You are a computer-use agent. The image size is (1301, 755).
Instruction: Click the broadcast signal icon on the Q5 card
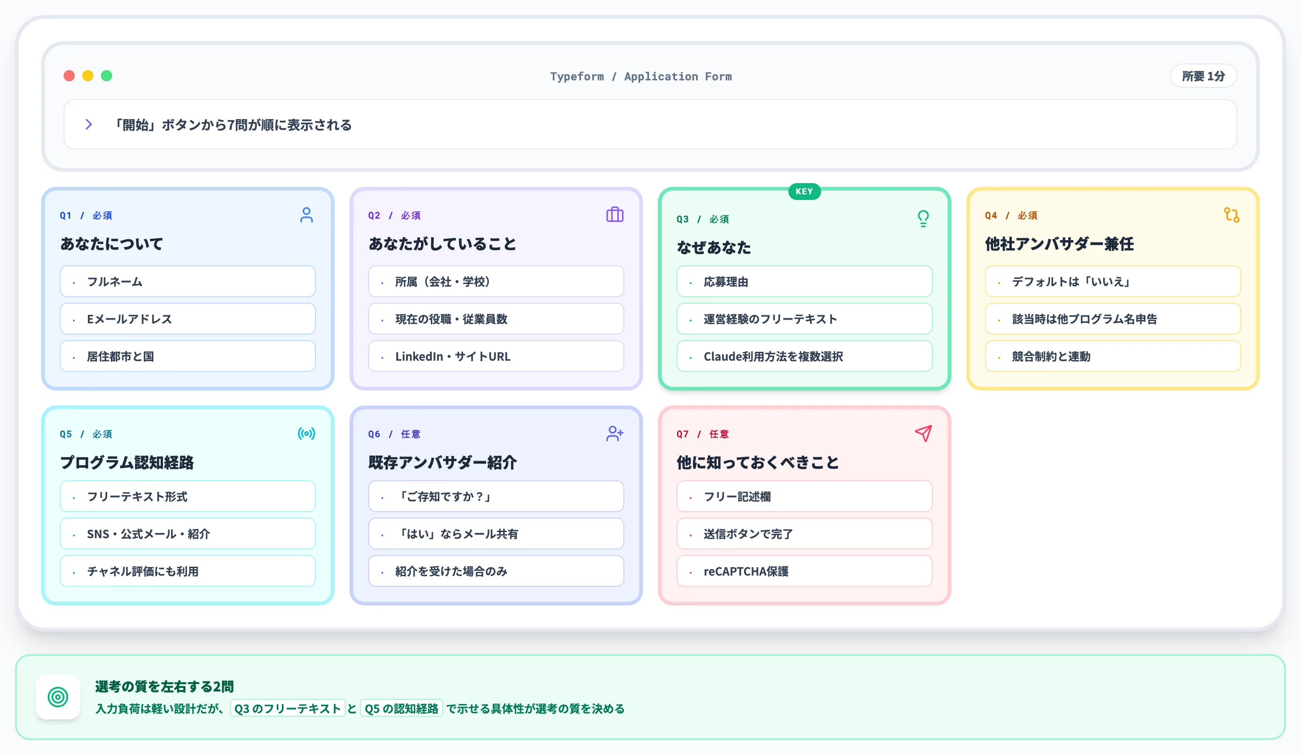(x=306, y=434)
